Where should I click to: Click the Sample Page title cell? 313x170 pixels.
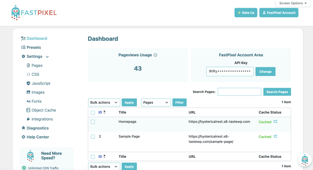click(129, 136)
